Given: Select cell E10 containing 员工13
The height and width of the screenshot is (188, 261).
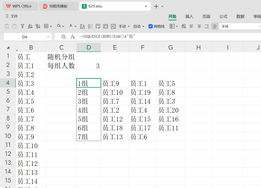Looking at the screenshot, I should 115,137.
